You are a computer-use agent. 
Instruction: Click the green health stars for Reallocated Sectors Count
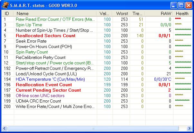coord(183,35)
